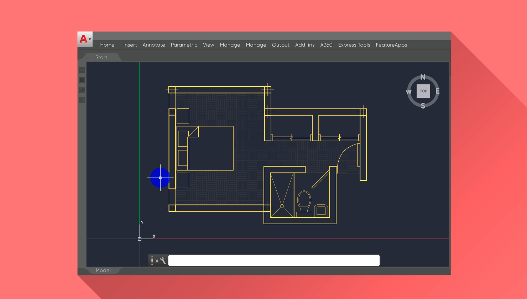
Task: Open the Express Tools ribbon menu
Action: click(354, 45)
